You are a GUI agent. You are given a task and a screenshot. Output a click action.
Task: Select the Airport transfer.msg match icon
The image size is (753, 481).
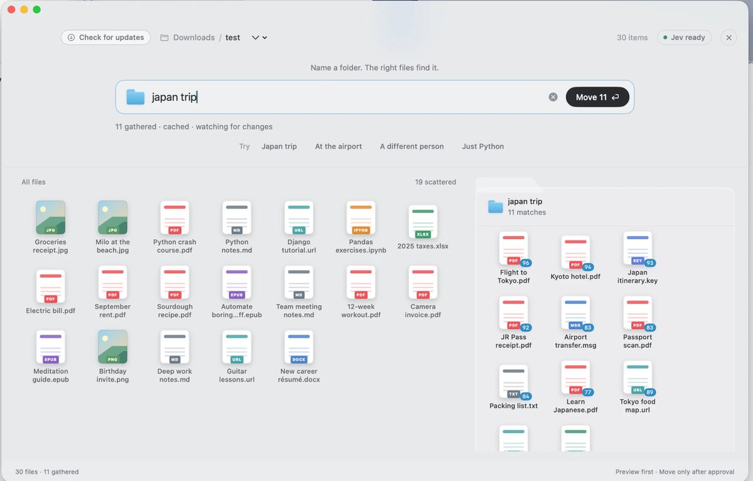pos(575,313)
